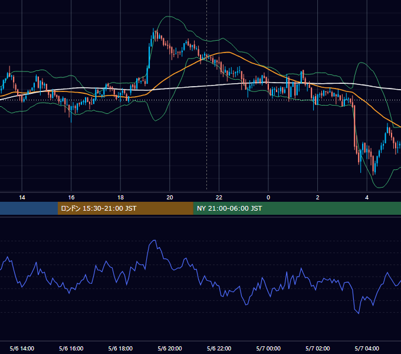Click the 5/7 00:00 label on indicator axis

point(268,348)
